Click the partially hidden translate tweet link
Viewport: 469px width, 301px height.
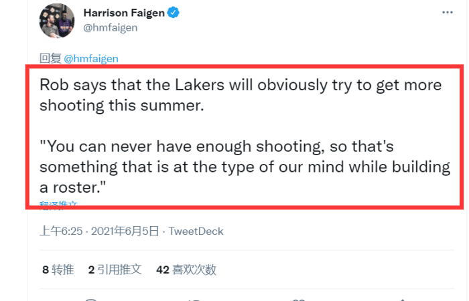58,205
